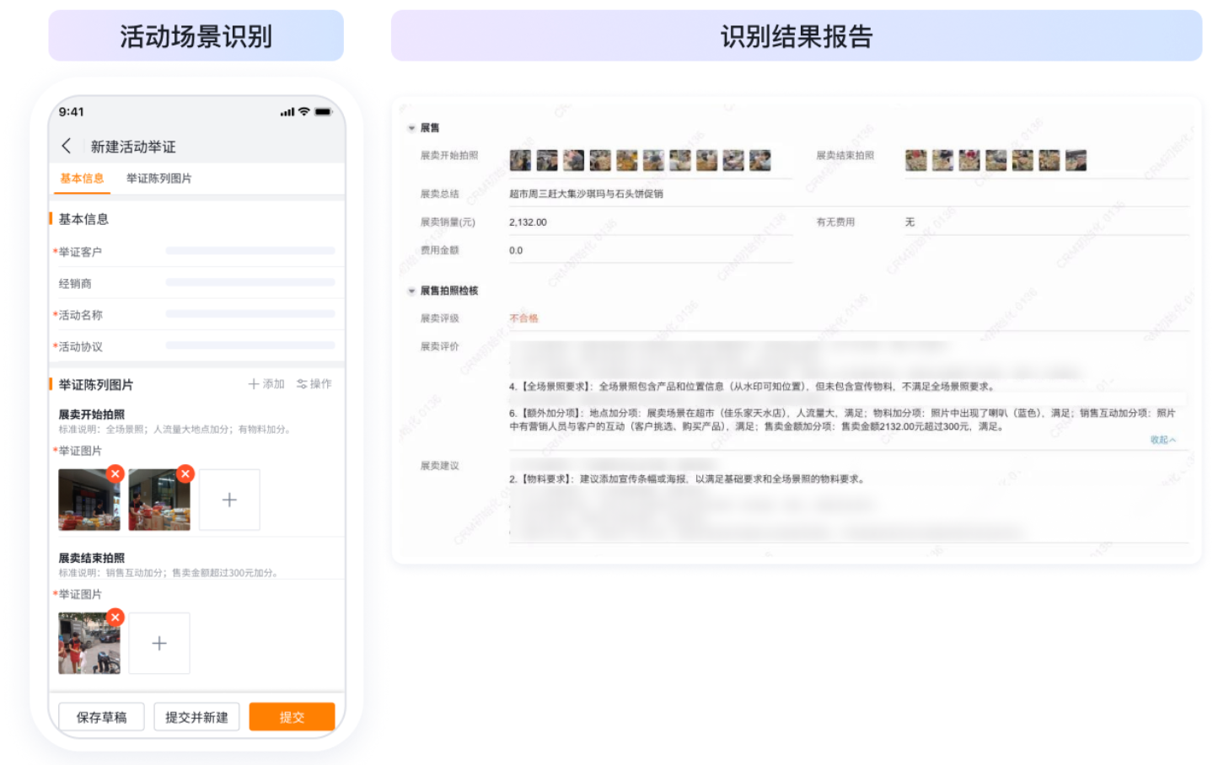This screenshot has width=1229, height=765.
Task: Remove first 展卖开始拍照 photo via its X badge
Action: (115, 474)
